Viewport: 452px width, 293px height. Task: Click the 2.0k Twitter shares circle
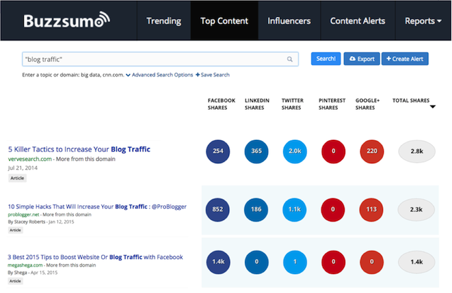296,151
